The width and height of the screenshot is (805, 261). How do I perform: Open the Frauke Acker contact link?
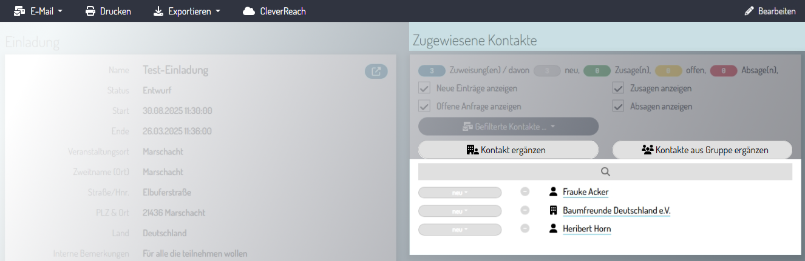click(585, 192)
